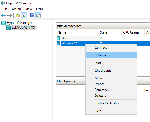This screenshot has height=122, width=150.
Task: Click the Hyper-V Manager title bar icon
Action: click(x=3, y=3)
